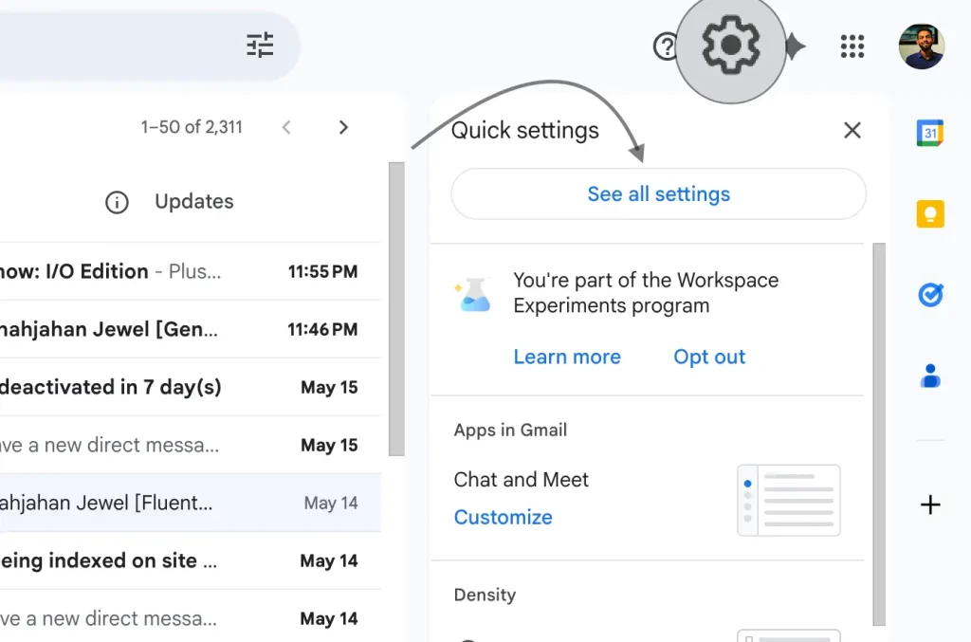Click the '1–50 of 2,311' count text

192,127
